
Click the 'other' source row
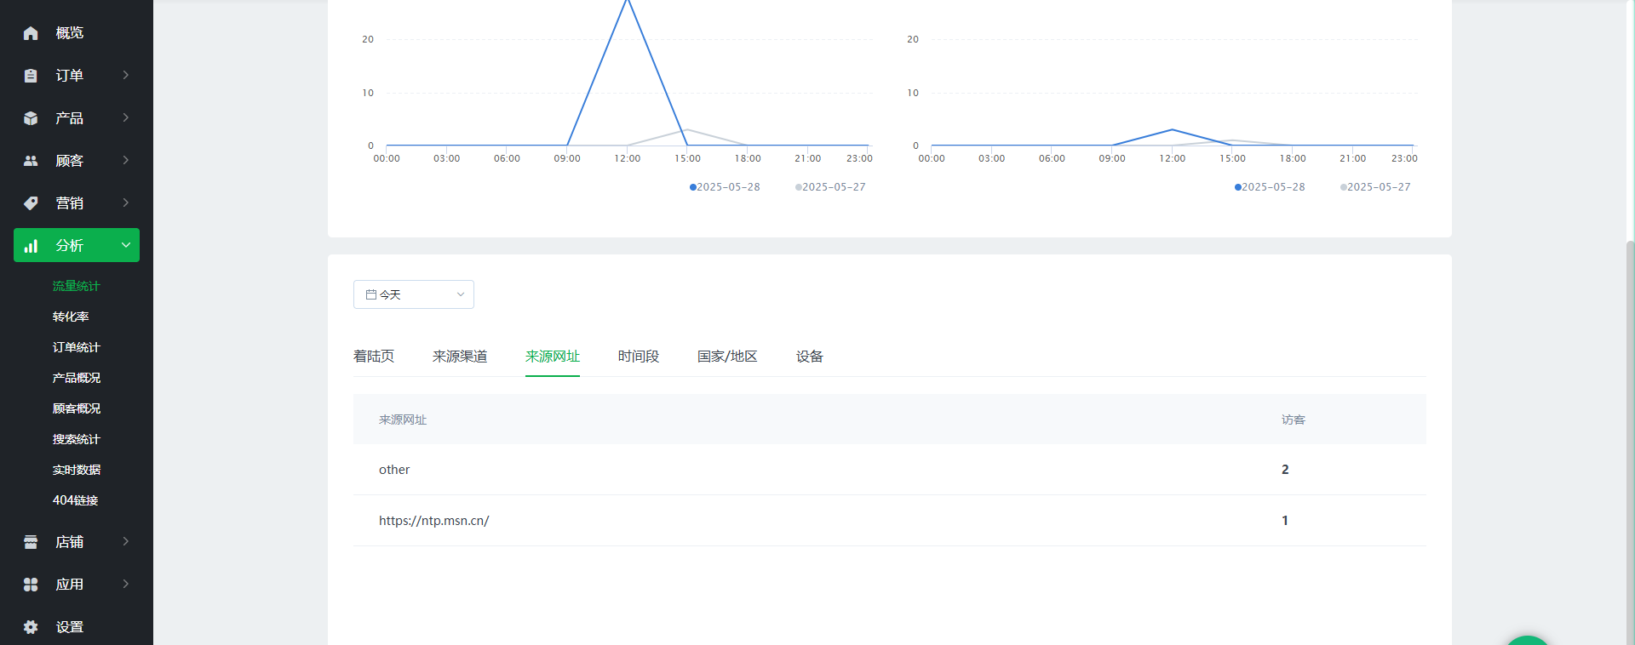coord(890,470)
